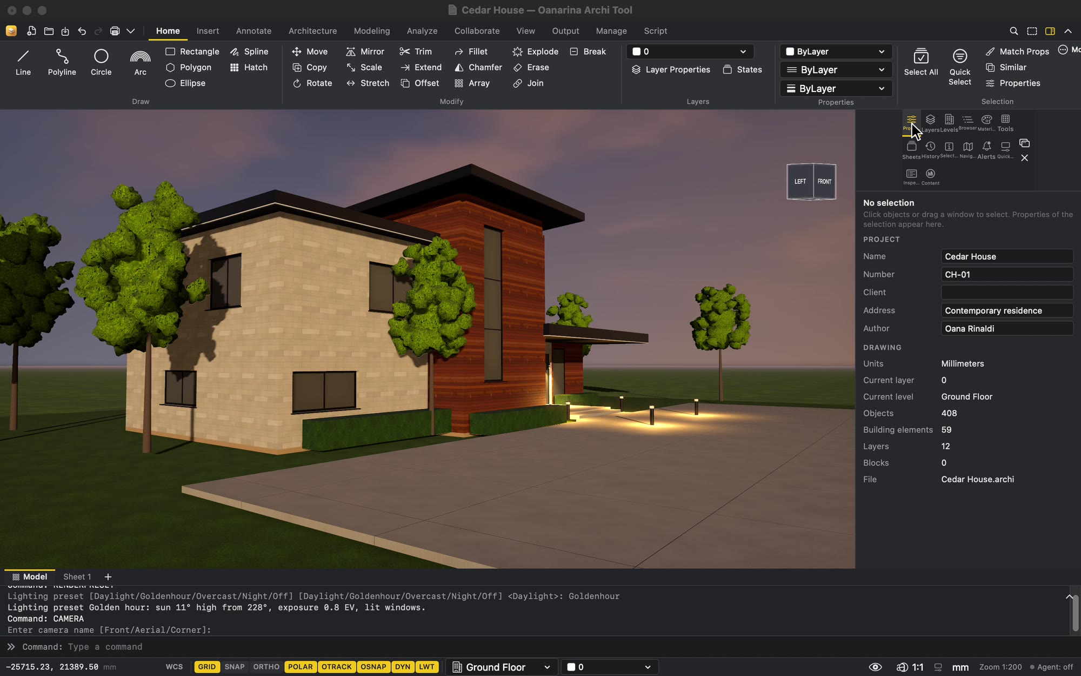The height and width of the screenshot is (676, 1081).
Task: Collapse the ribbon with the up chevron
Action: pos(1068,31)
